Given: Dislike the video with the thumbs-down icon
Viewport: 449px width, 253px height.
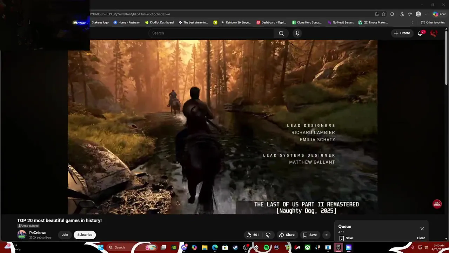Looking at the screenshot, I should pyautogui.click(x=268, y=235).
